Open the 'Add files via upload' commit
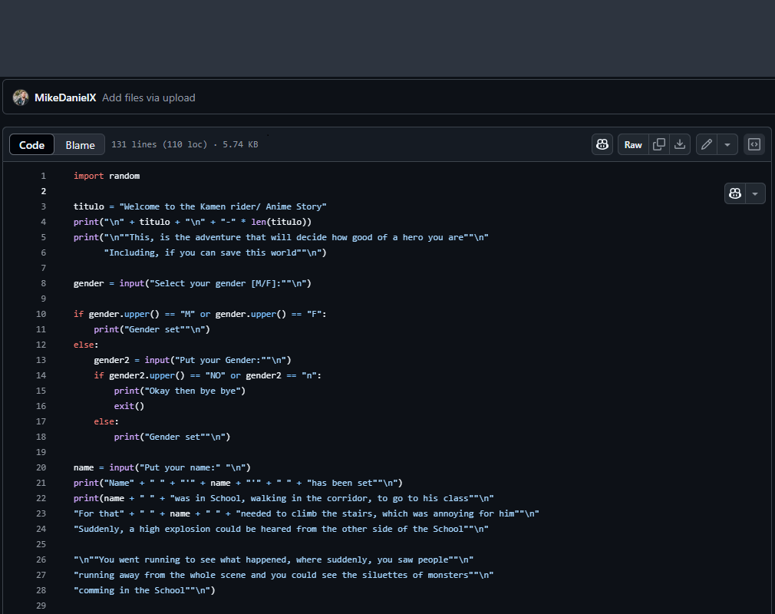This screenshot has height=614, width=775. tap(148, 97)
